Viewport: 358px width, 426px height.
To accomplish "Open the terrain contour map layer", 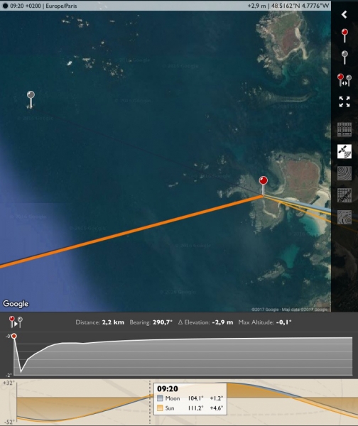I will coord(345,173).
